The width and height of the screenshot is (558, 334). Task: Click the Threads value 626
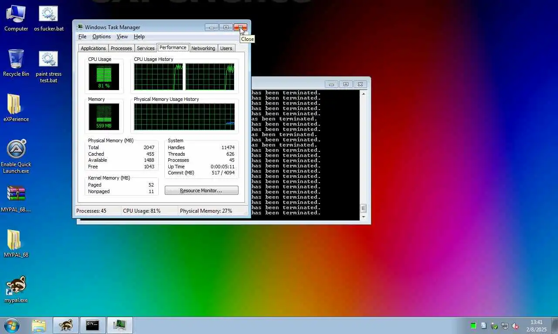click(x=230, y=154)
